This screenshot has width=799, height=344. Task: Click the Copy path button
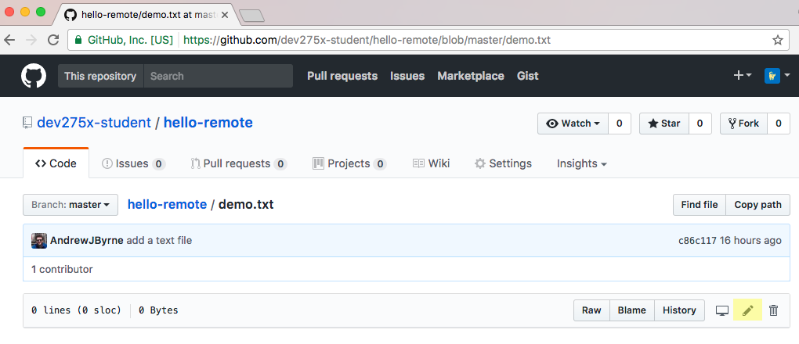pos(757,205)
